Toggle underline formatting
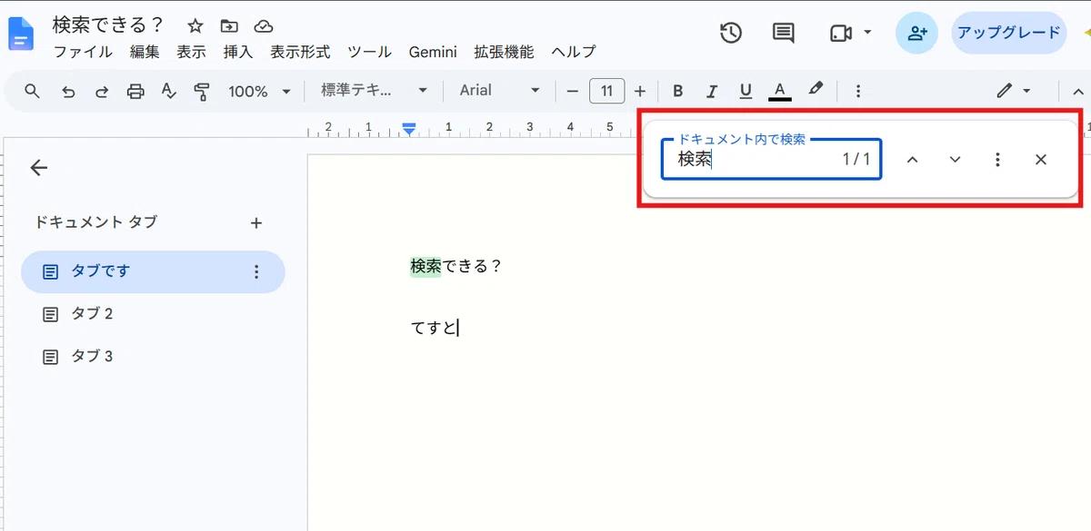 click(746, 91)
